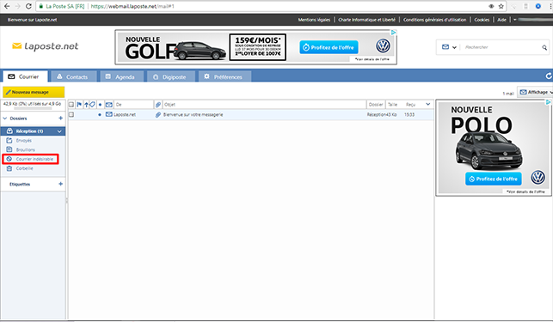This screenshot has height=322, width=553.
Task: Click the refresh mailbox icon in blue bar
Action: [x=549, y=76]
